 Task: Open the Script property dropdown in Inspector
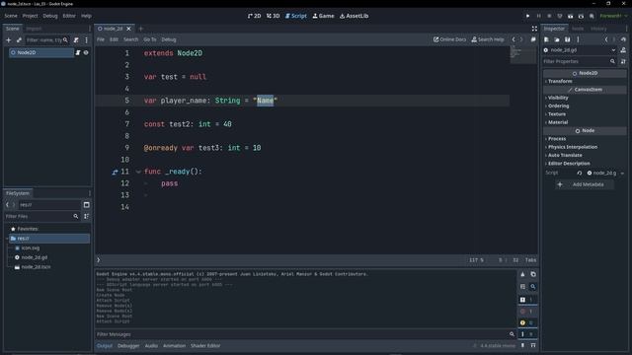(622, 174)
